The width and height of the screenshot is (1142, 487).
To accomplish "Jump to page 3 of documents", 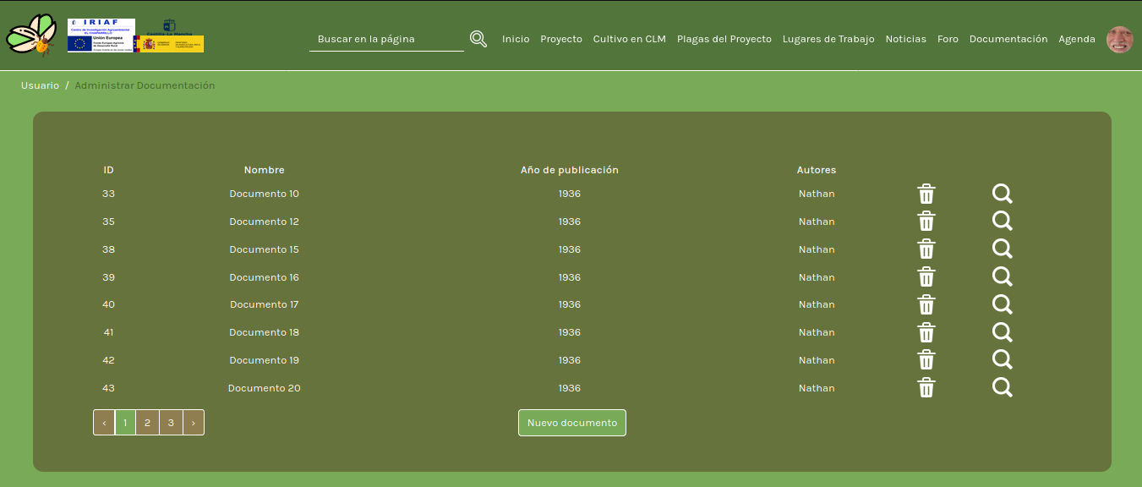I will pyautogui.click(x=171, y=423).
